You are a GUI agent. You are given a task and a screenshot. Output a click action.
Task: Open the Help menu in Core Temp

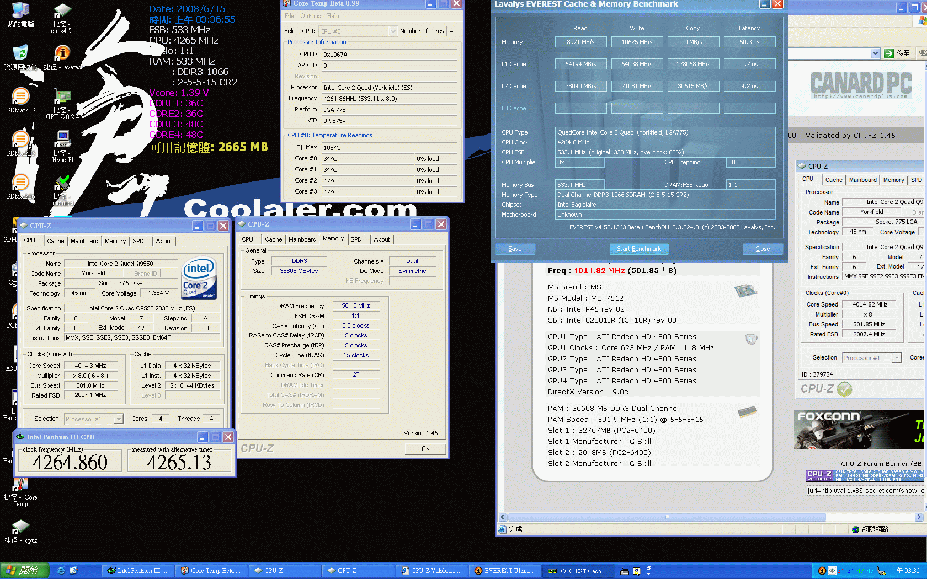[333, 16]
